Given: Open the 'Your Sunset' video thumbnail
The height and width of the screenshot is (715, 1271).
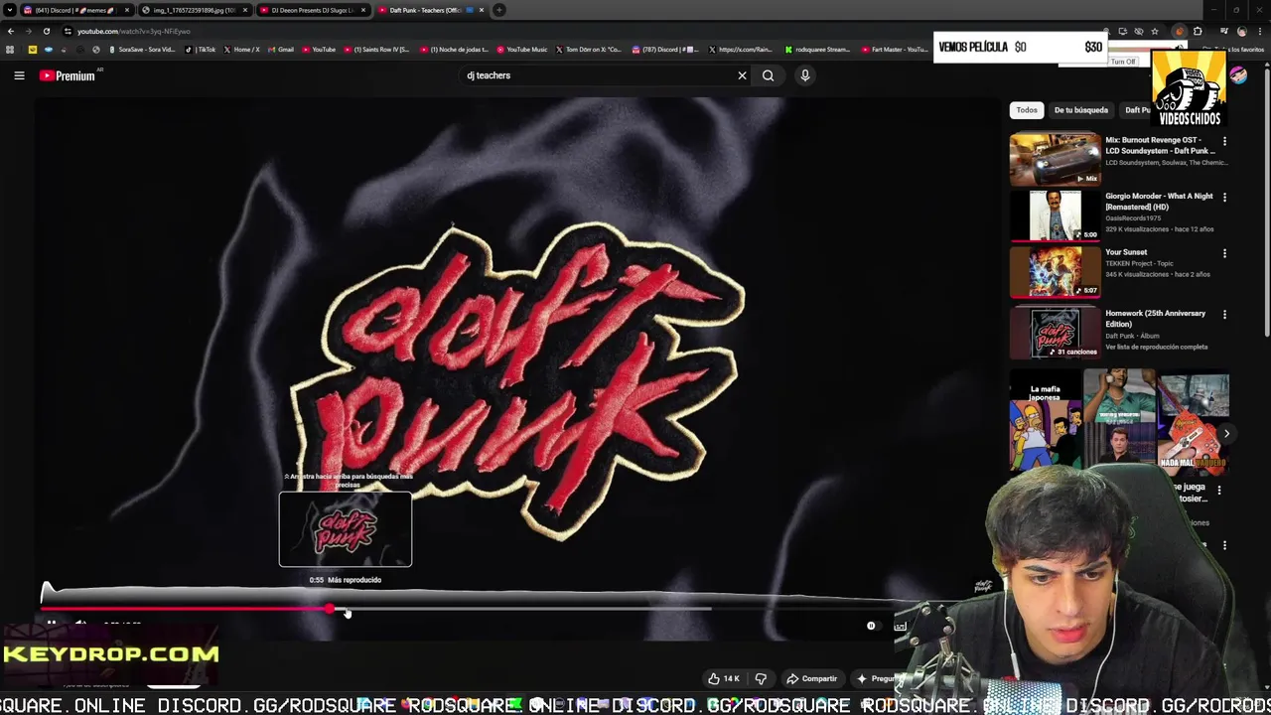Looking at the screenshot, I should tap(1055, 272).
